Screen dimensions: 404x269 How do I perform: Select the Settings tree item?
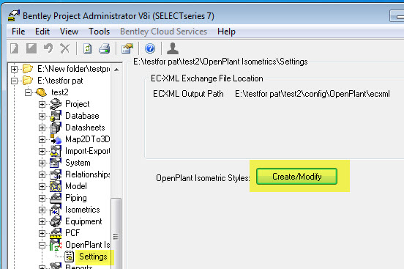(93, 257)
